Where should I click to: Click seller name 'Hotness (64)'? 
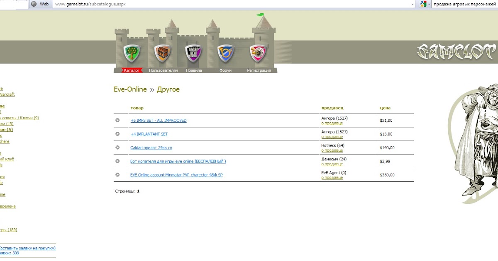tap(333, 145)
